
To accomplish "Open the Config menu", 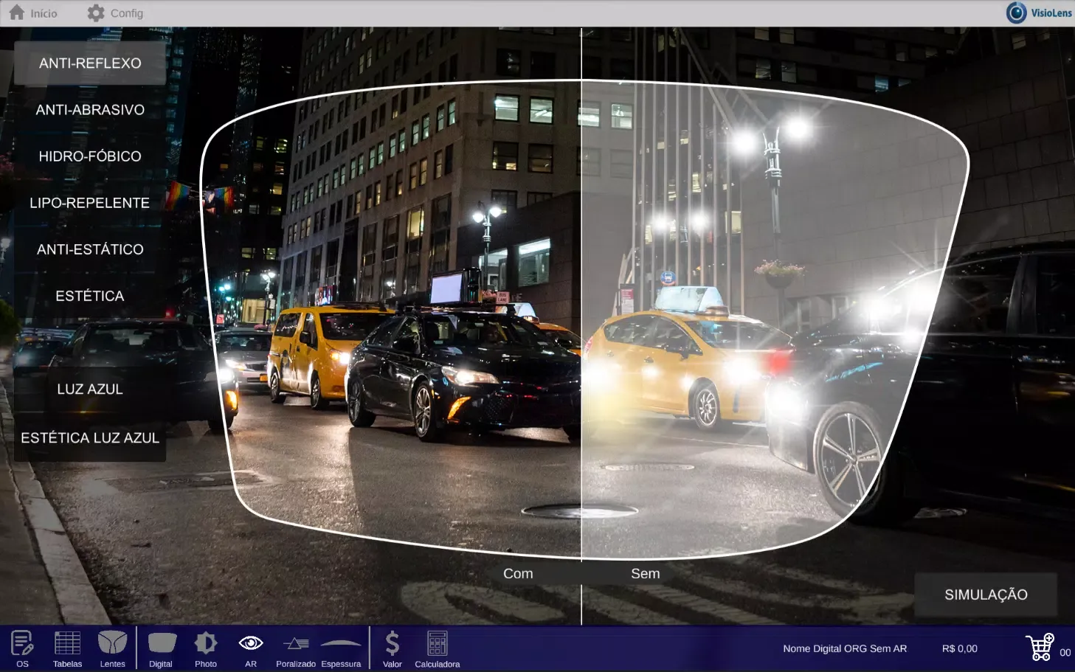I will [116, 13].
